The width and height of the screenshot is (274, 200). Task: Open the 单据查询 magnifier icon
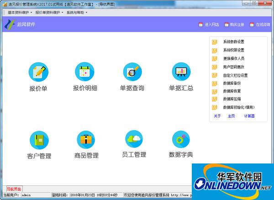[x=132, y=72]
